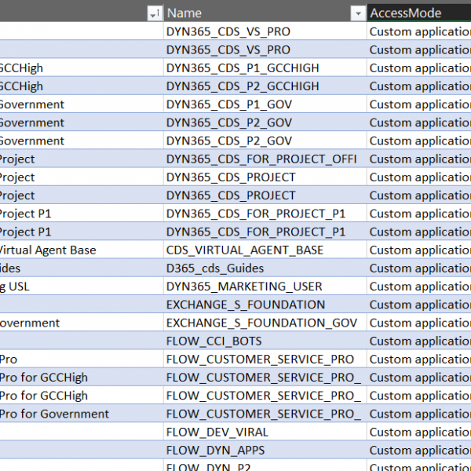Select the CDS_VIRTUAL_AGENT_BASE cell
This screenshot has width=471, height=471.
pyautogui.click(x=265, y=250)
